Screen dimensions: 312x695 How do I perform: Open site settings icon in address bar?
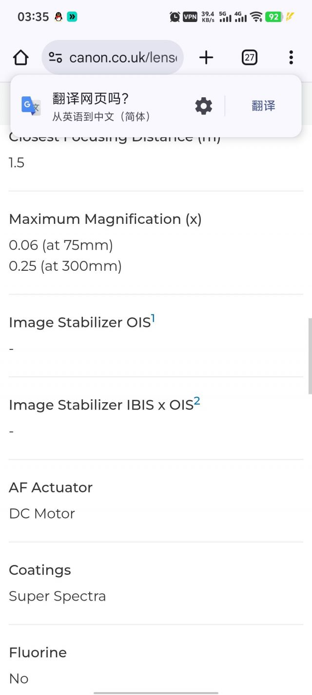[x=56, y=58]
